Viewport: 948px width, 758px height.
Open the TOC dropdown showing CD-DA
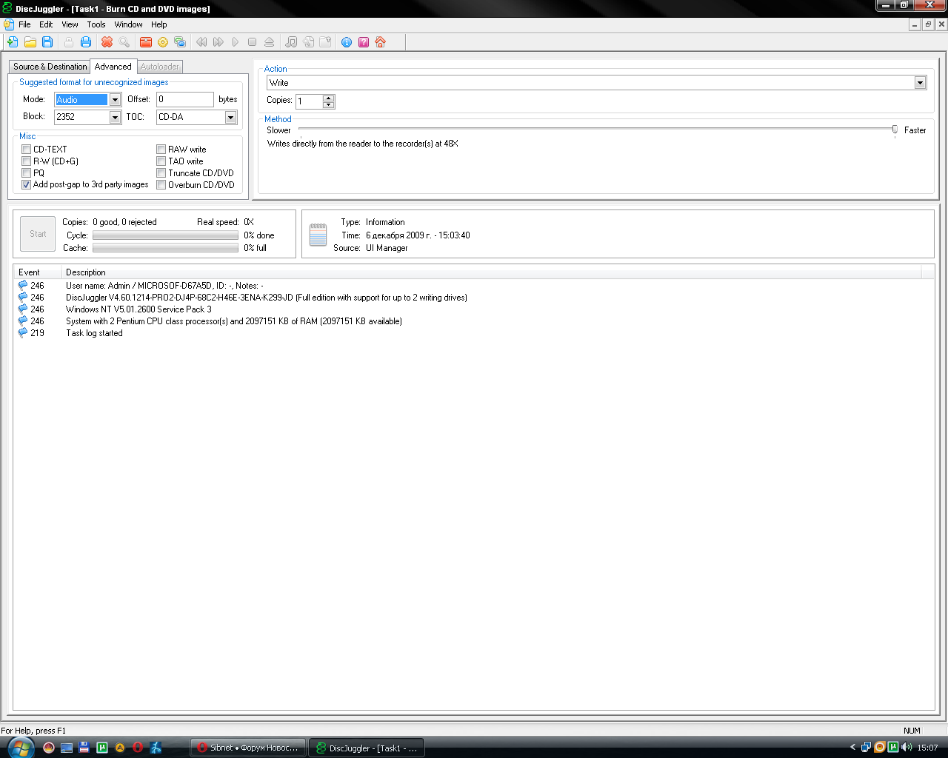(230, 117)
